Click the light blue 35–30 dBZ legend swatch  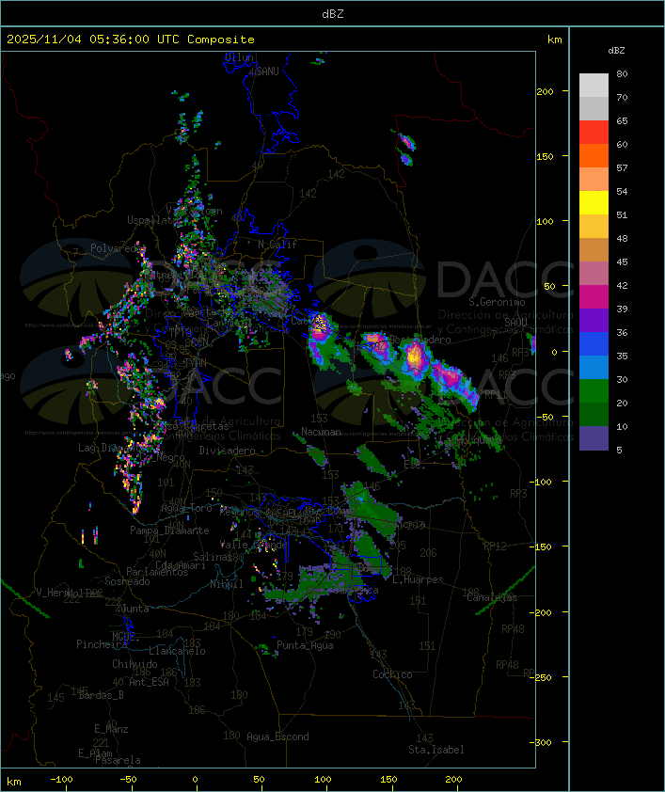[594, 368]
